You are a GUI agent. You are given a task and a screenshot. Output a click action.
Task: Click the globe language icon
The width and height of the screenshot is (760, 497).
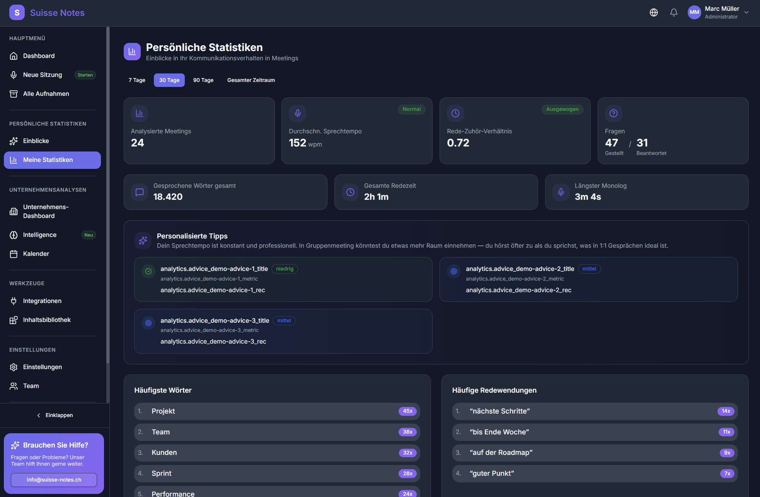(654, 13)
